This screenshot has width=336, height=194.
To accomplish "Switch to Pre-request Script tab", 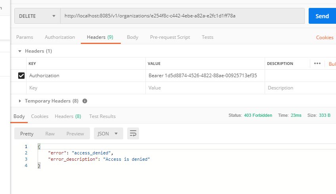I will [x=170, y=37].
